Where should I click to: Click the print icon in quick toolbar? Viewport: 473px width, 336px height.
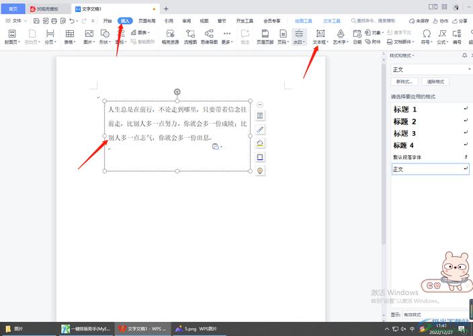pos(54,21)
